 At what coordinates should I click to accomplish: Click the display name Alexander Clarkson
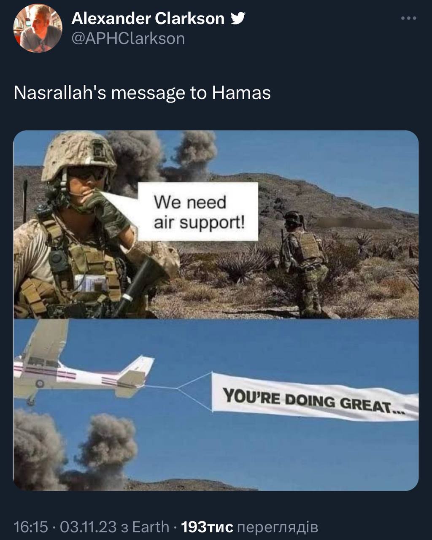148,18
